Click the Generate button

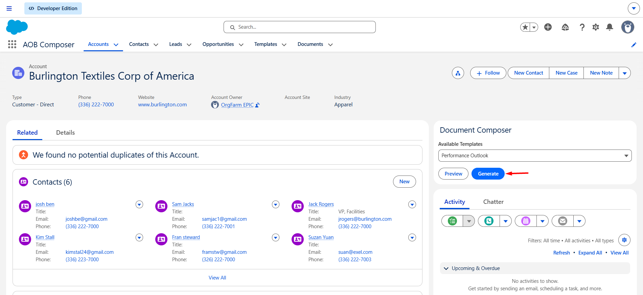(488, 174)
